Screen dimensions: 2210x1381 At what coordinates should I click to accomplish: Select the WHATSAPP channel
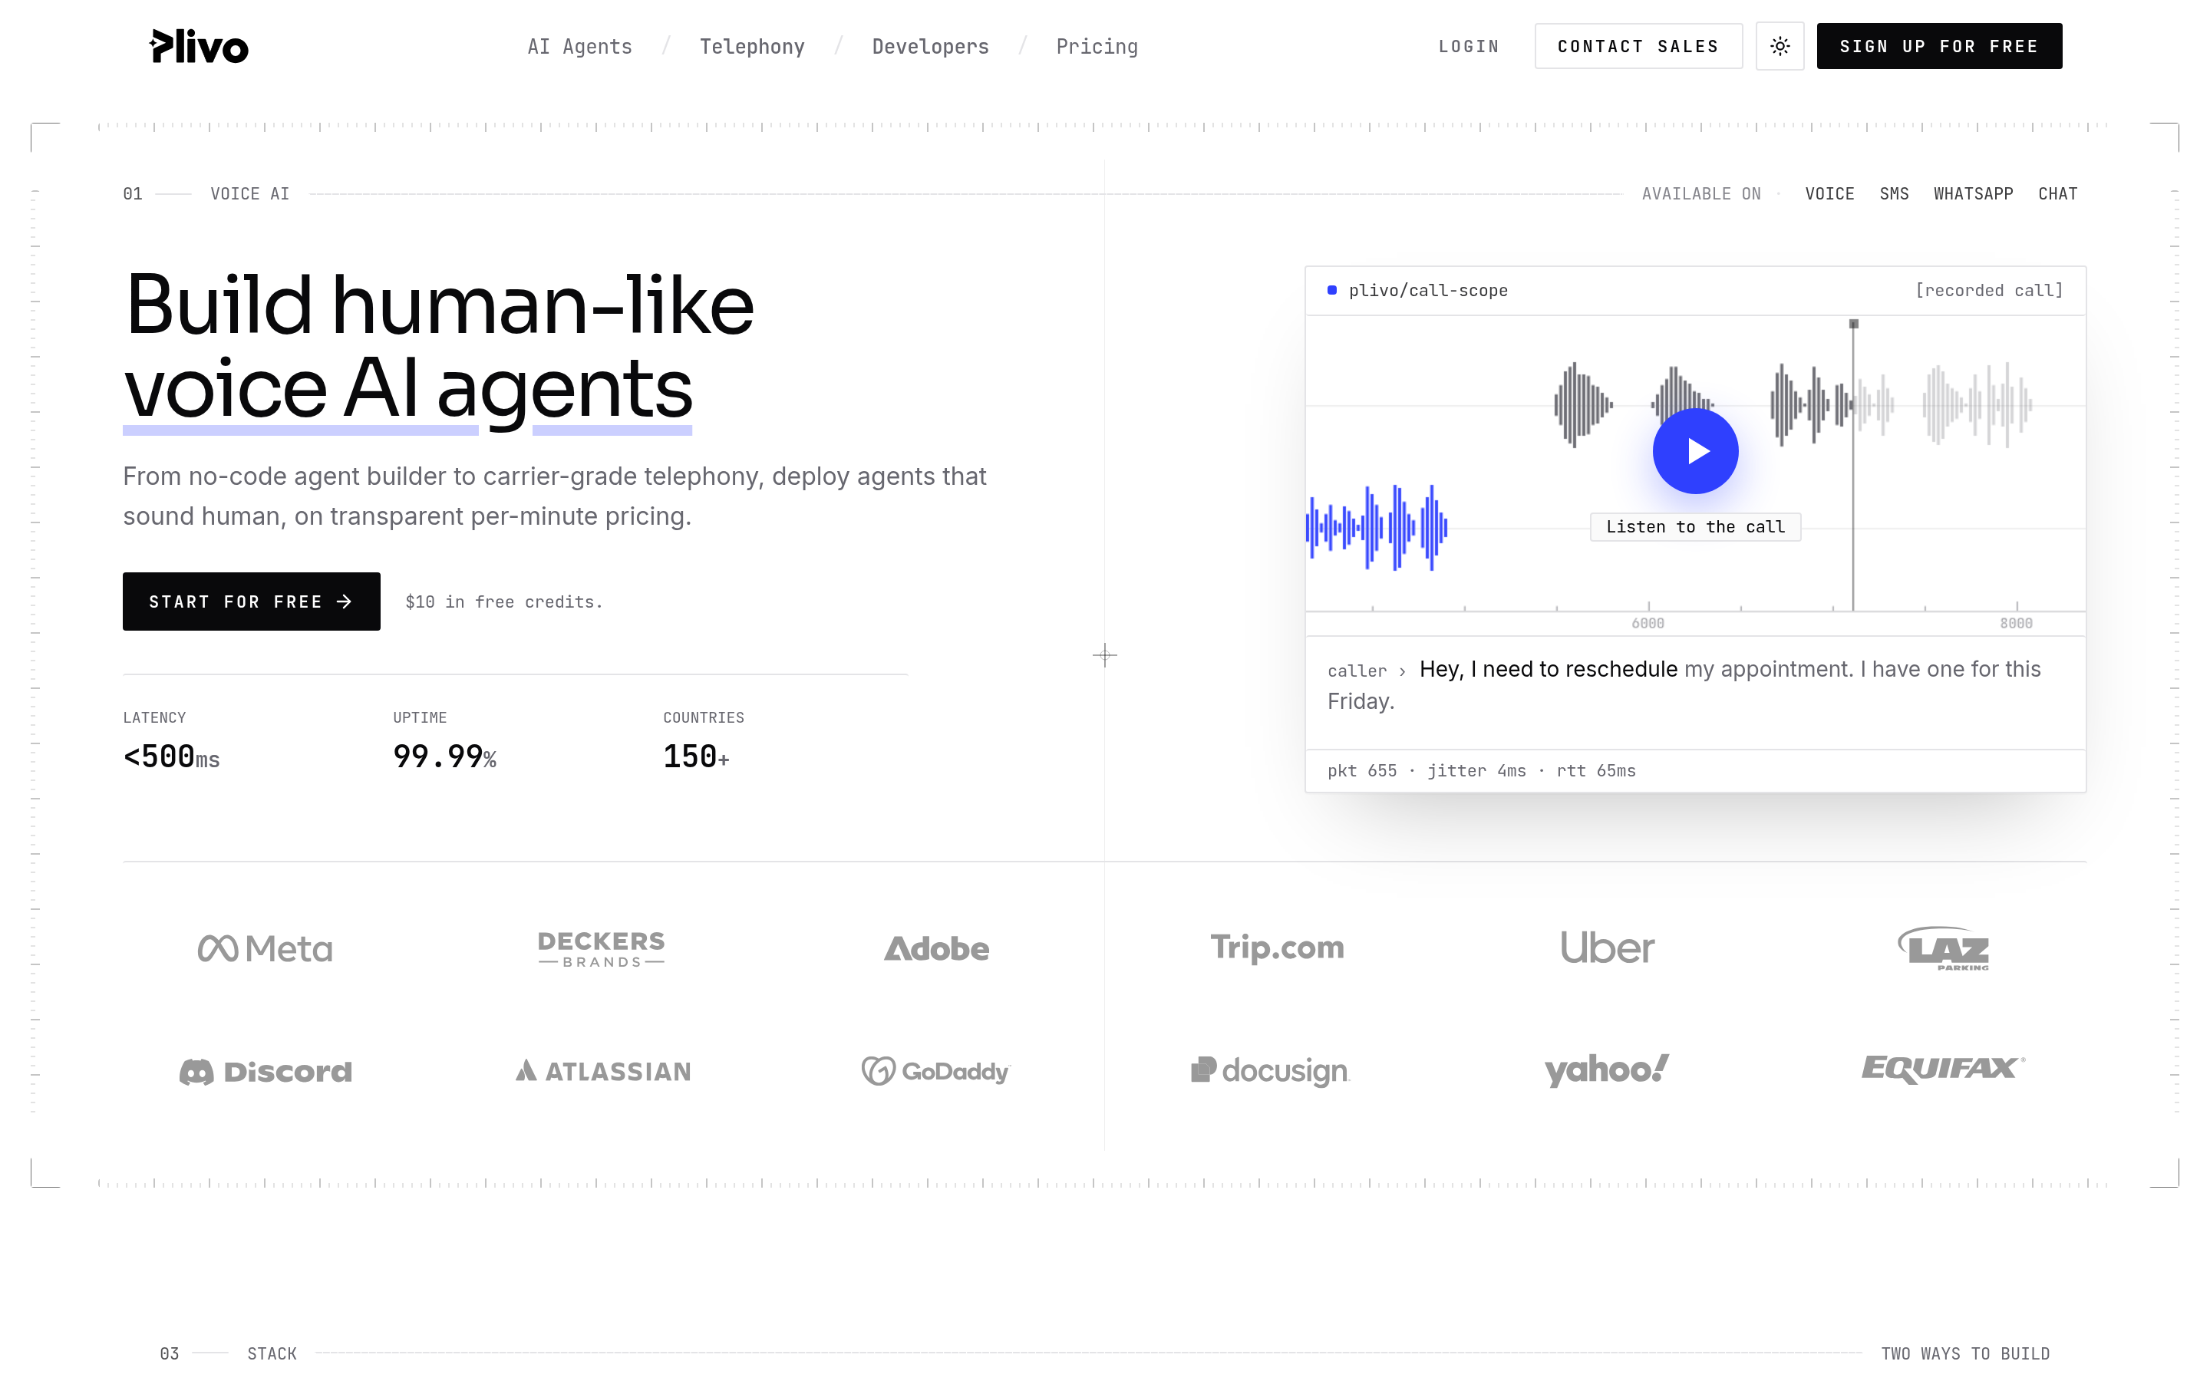[1973, 193]
